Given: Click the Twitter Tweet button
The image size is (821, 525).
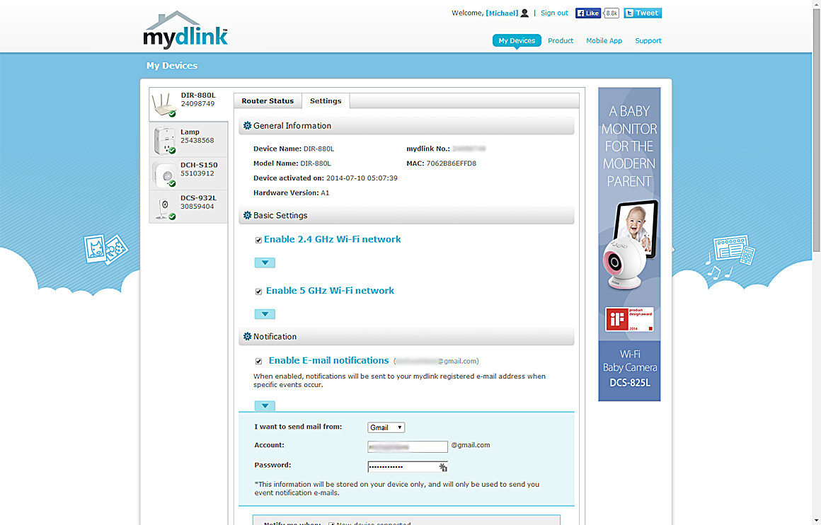Looking at the screenshot, I should [643, 13].
